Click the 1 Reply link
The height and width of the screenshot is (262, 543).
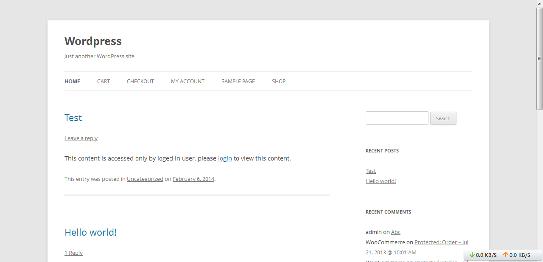73,253
